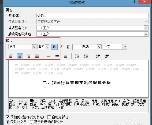This screenshot has height=125, width=152.
Task: Decrease paragraph spacing
Action: pos(86,56)
